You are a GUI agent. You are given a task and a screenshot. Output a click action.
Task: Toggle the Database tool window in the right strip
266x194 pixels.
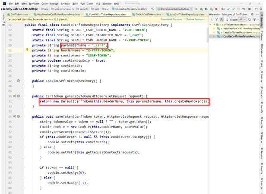point(262,50)
